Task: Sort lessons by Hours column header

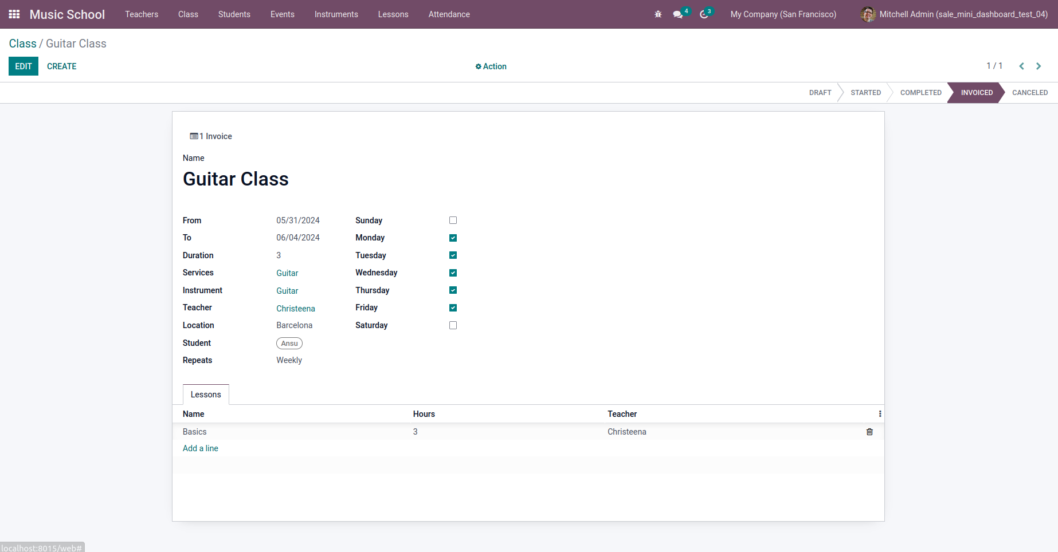Action: [424, 414]
